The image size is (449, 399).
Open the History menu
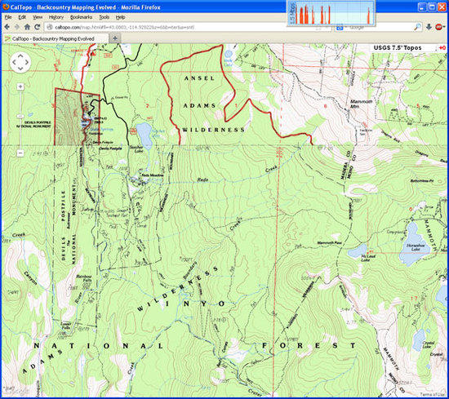(x=56, y=17)
